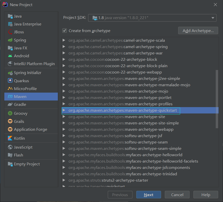
Task: Click the JBoss icon in sidebar
Action: pos(10,32)
